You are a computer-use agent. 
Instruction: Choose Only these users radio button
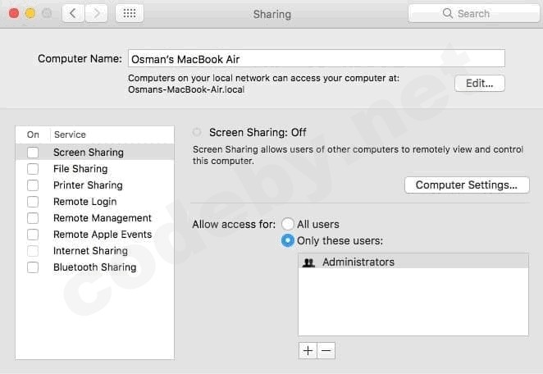pyautogui.click(x=288, y=241)
